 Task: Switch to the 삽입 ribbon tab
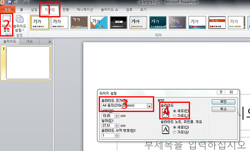34,10
